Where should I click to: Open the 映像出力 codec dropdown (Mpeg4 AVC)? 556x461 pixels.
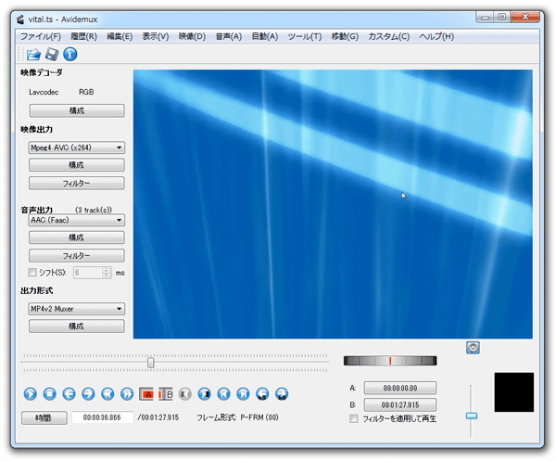coord(76,147)
